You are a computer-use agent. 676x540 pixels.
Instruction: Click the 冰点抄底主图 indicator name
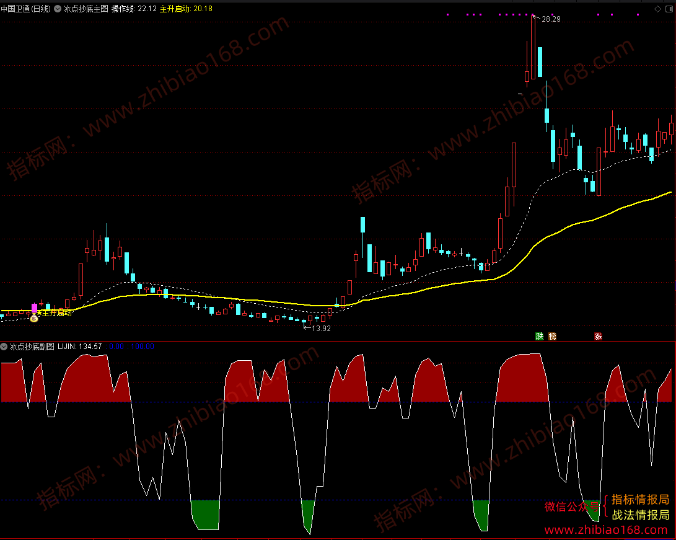(86, 9)
